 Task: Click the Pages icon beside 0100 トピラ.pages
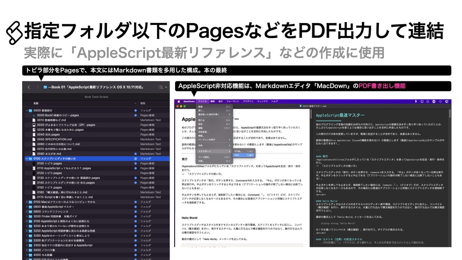point(33,163)
